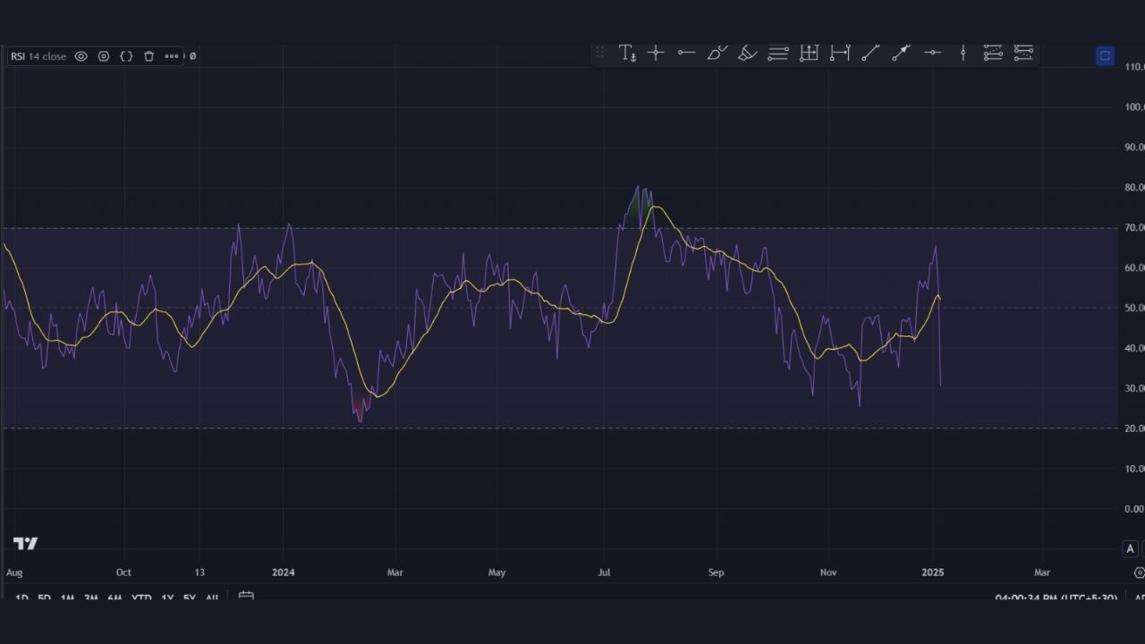Pick the Horizontal Ray tool
The image size is (1145, 644).
tap(686, 54)
